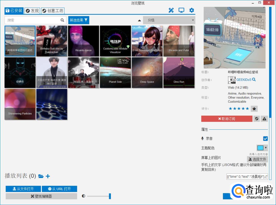This screenshot has height=205, width=276.
Task: Open wallpaper in Steam Workshop icon
Action: click(x=257, y=119)
